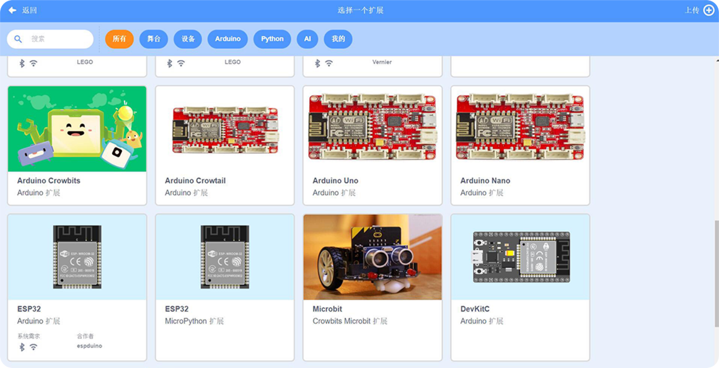This screenshot has height=368, width=719.
Task: Open the 设备 filter tab
Action: [x=188, y=39]
